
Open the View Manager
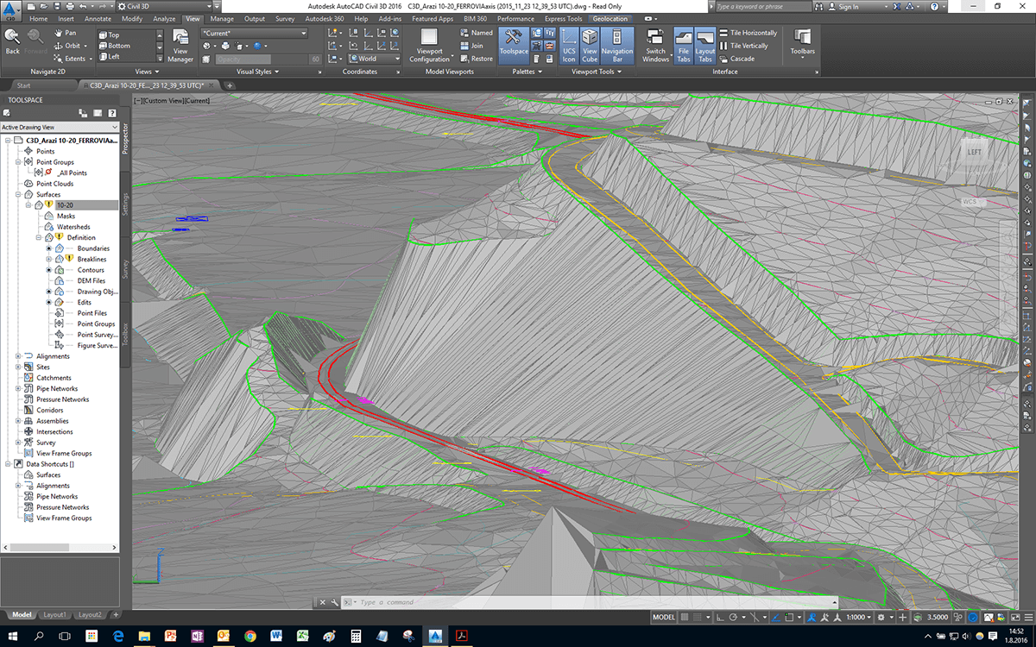[180, 45]
